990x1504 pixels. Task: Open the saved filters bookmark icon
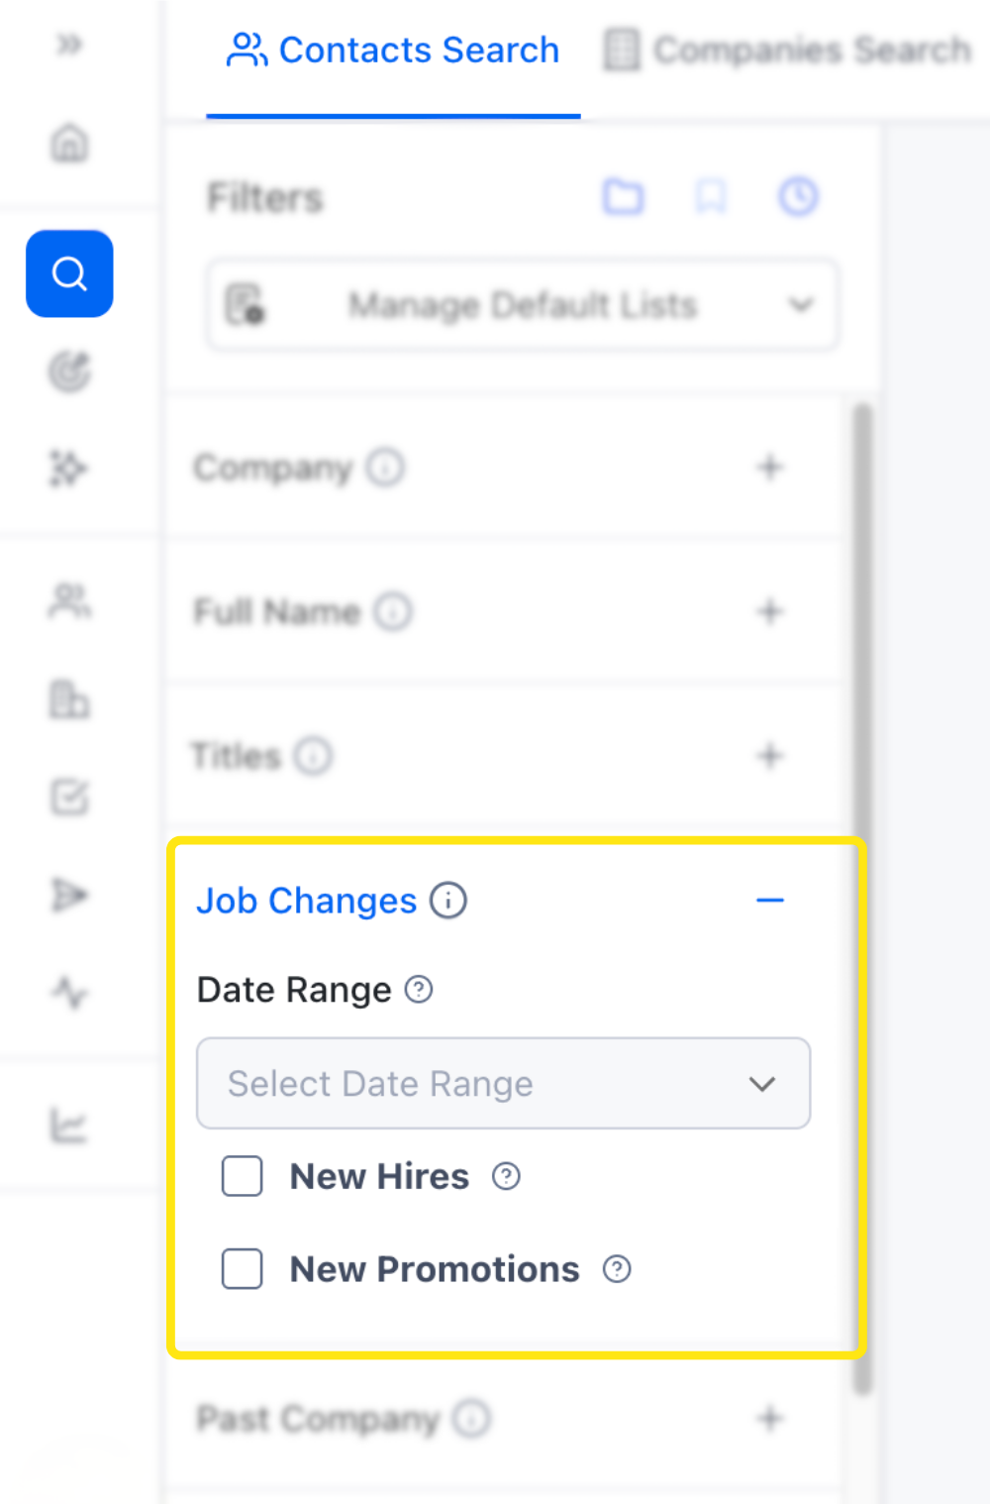click(710, 197)
